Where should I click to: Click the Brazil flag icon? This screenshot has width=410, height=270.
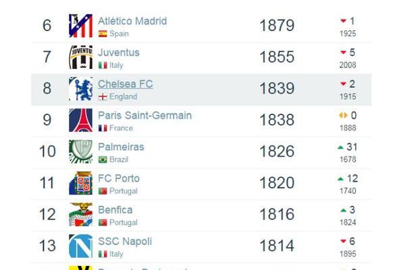[103, 159]
